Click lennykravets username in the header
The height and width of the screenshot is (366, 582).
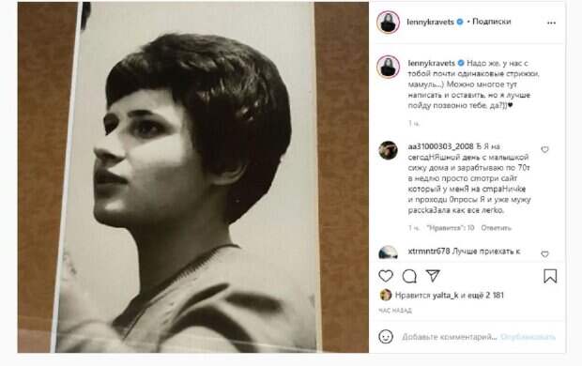(x=430, y=22)
